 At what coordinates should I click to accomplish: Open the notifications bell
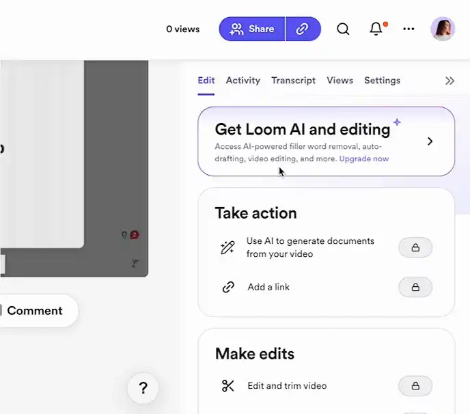pyautogui.click(x=376, y=29)
